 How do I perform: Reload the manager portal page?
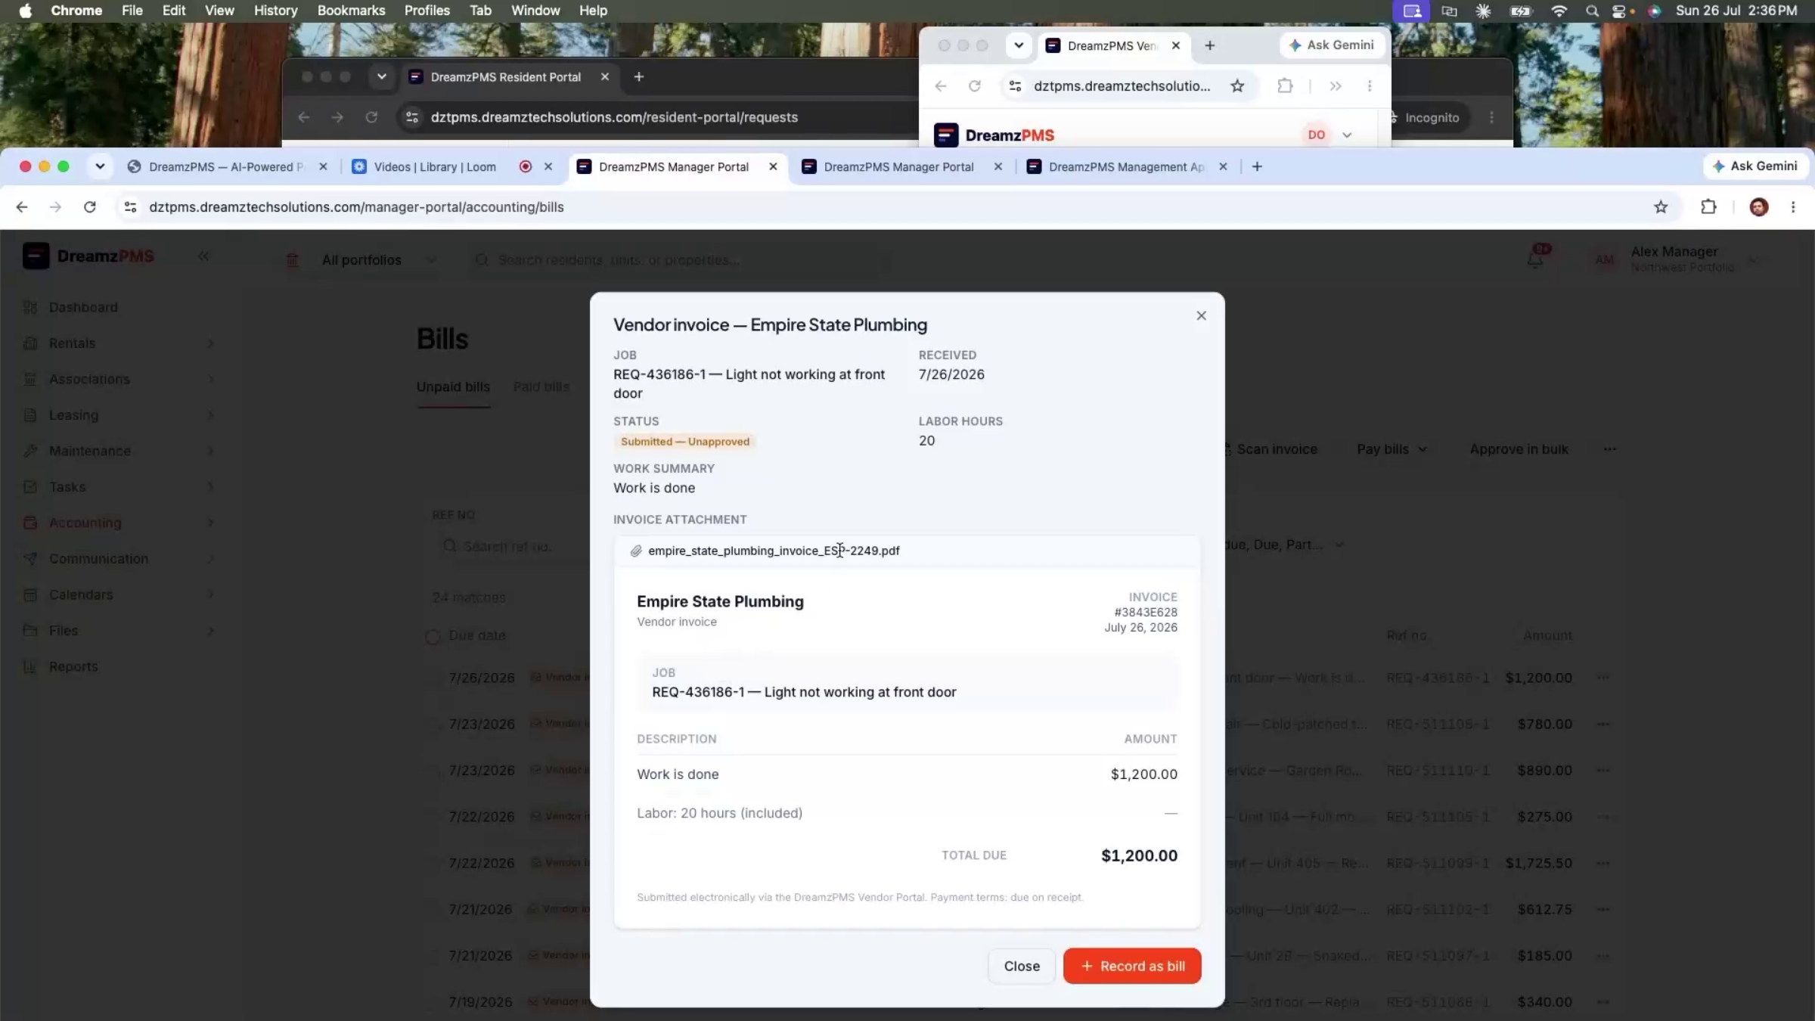(90, 206)
